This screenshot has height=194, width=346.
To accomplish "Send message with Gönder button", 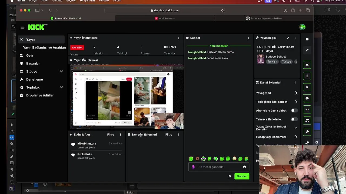I will click(242, 176).
